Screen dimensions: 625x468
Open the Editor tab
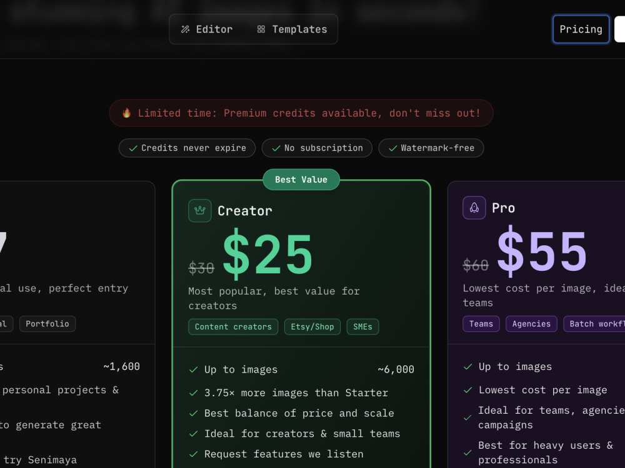207,29
